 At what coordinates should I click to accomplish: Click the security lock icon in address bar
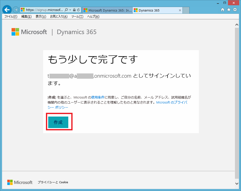pos(74,10)
